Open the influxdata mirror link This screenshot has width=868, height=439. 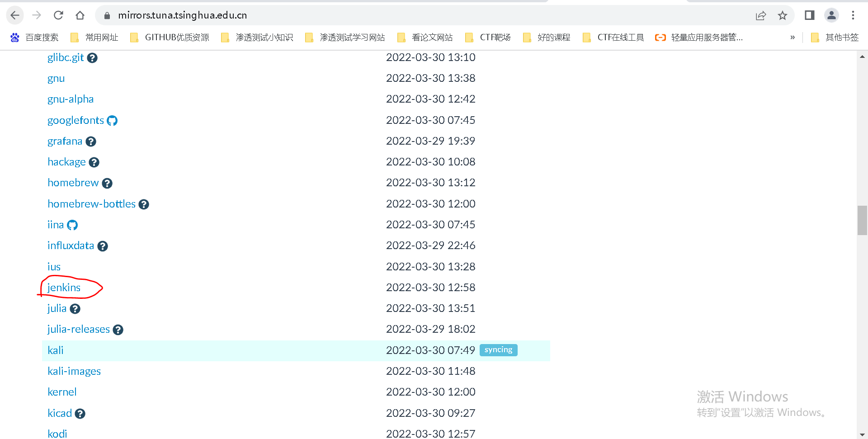click(x=71, y=245)
